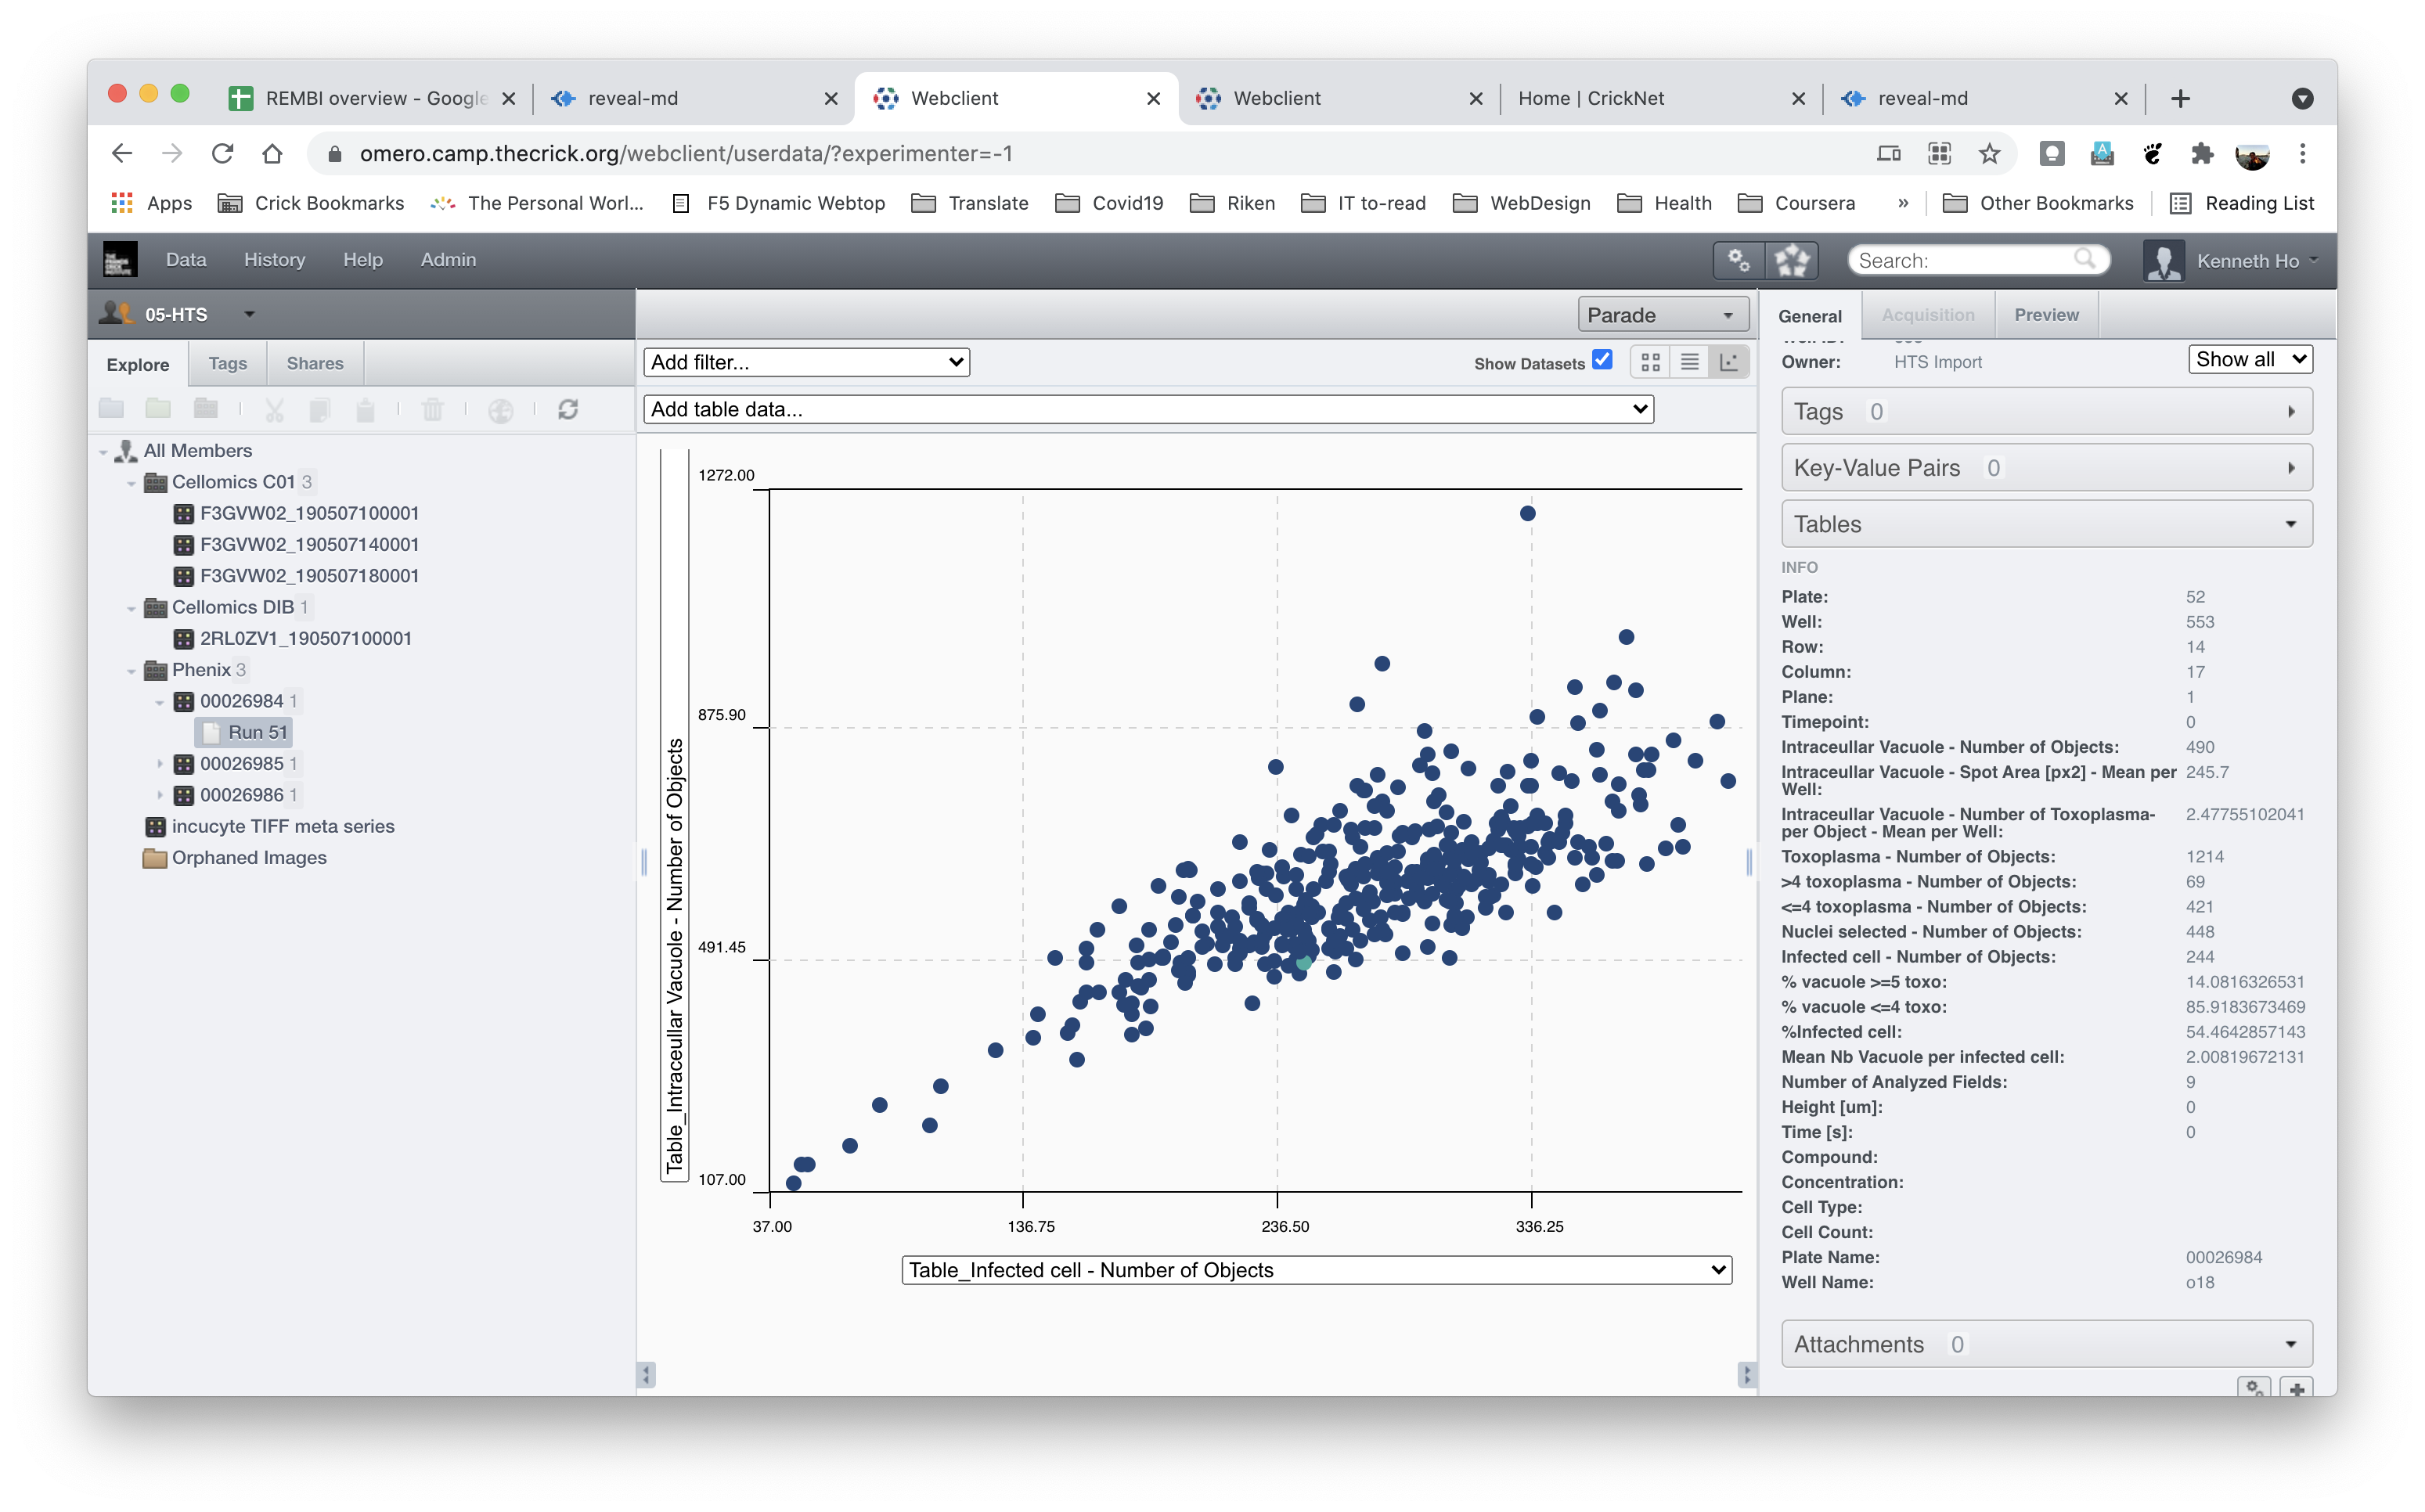This screenshot has width=2425, height=1512.
Task: Collapse the Phenix screen node
Action: (131, 671)
